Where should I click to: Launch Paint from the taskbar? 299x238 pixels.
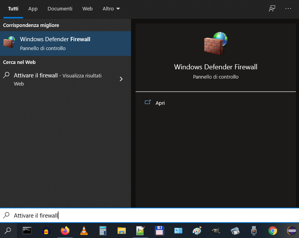click(x=197, y=231)
